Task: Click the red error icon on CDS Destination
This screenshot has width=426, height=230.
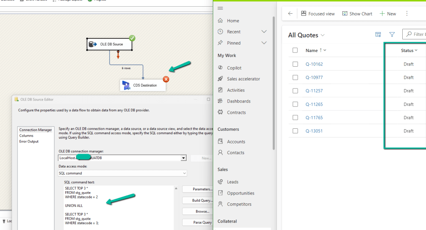Action: [166, 79]
